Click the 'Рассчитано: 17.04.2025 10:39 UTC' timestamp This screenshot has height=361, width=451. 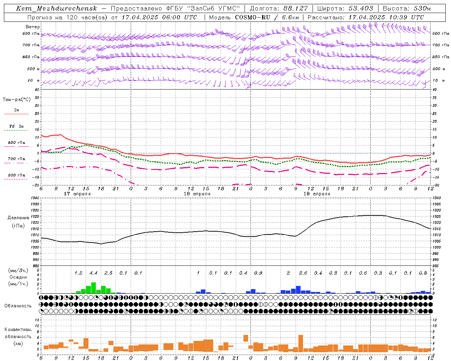pos(366,17)
